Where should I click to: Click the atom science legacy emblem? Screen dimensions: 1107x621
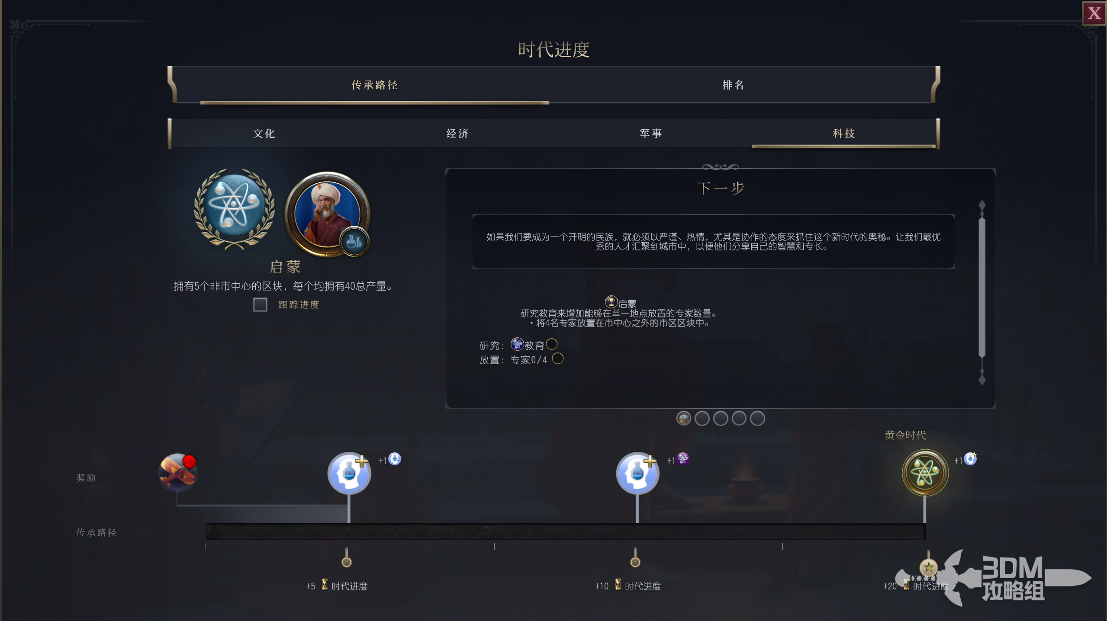234,208
